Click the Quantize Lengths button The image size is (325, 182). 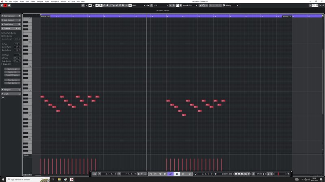pos(12,69)
